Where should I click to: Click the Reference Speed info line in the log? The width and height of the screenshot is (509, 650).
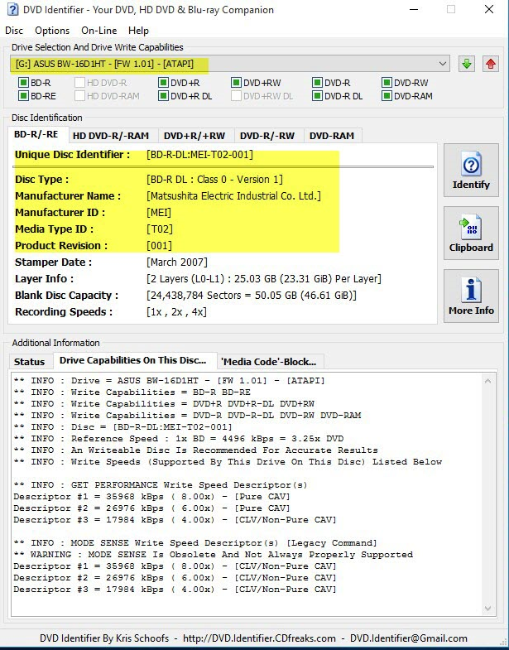click(179, 439)
